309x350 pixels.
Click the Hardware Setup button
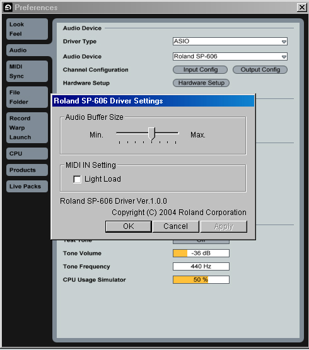coord(201,83)
